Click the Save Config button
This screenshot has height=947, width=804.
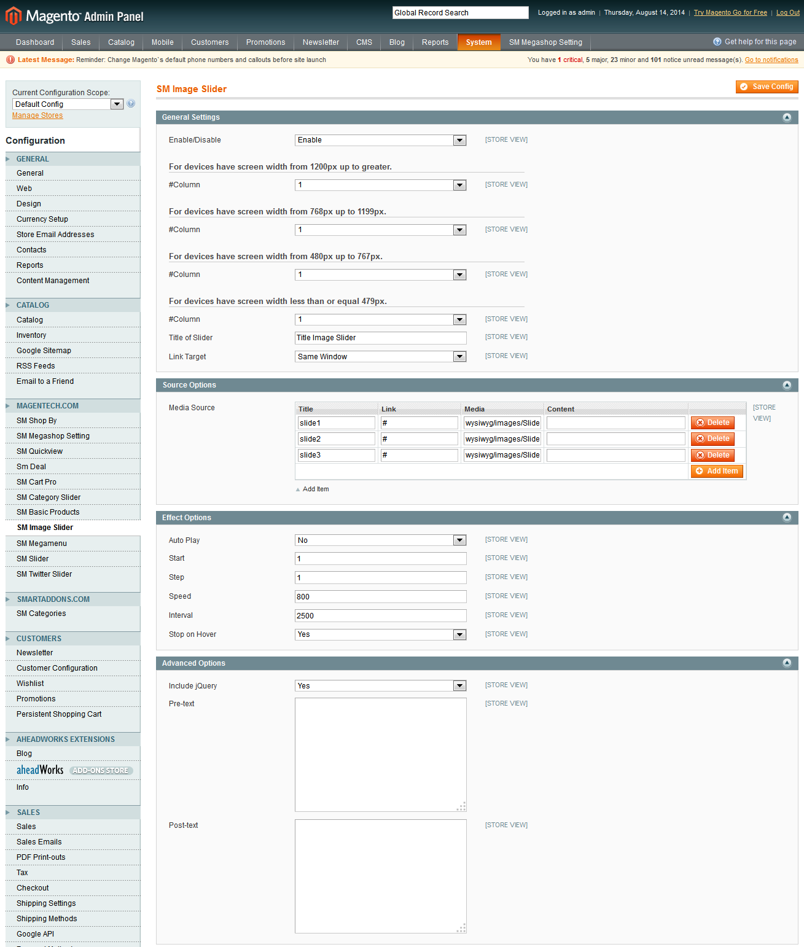coord(767,87)
